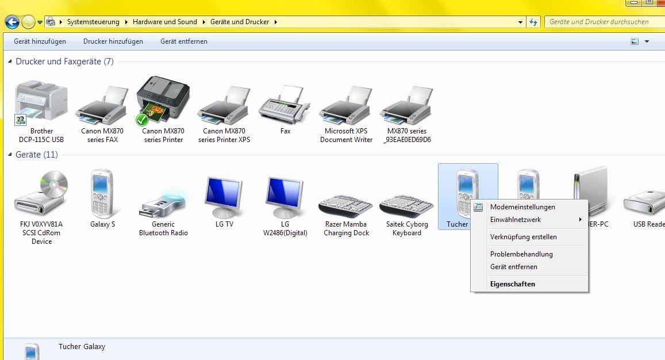Expand arrow after Geräte und Drucker breadcrumb
The width and height of the screenshot is (665, 360).
[x=275, y=22]
